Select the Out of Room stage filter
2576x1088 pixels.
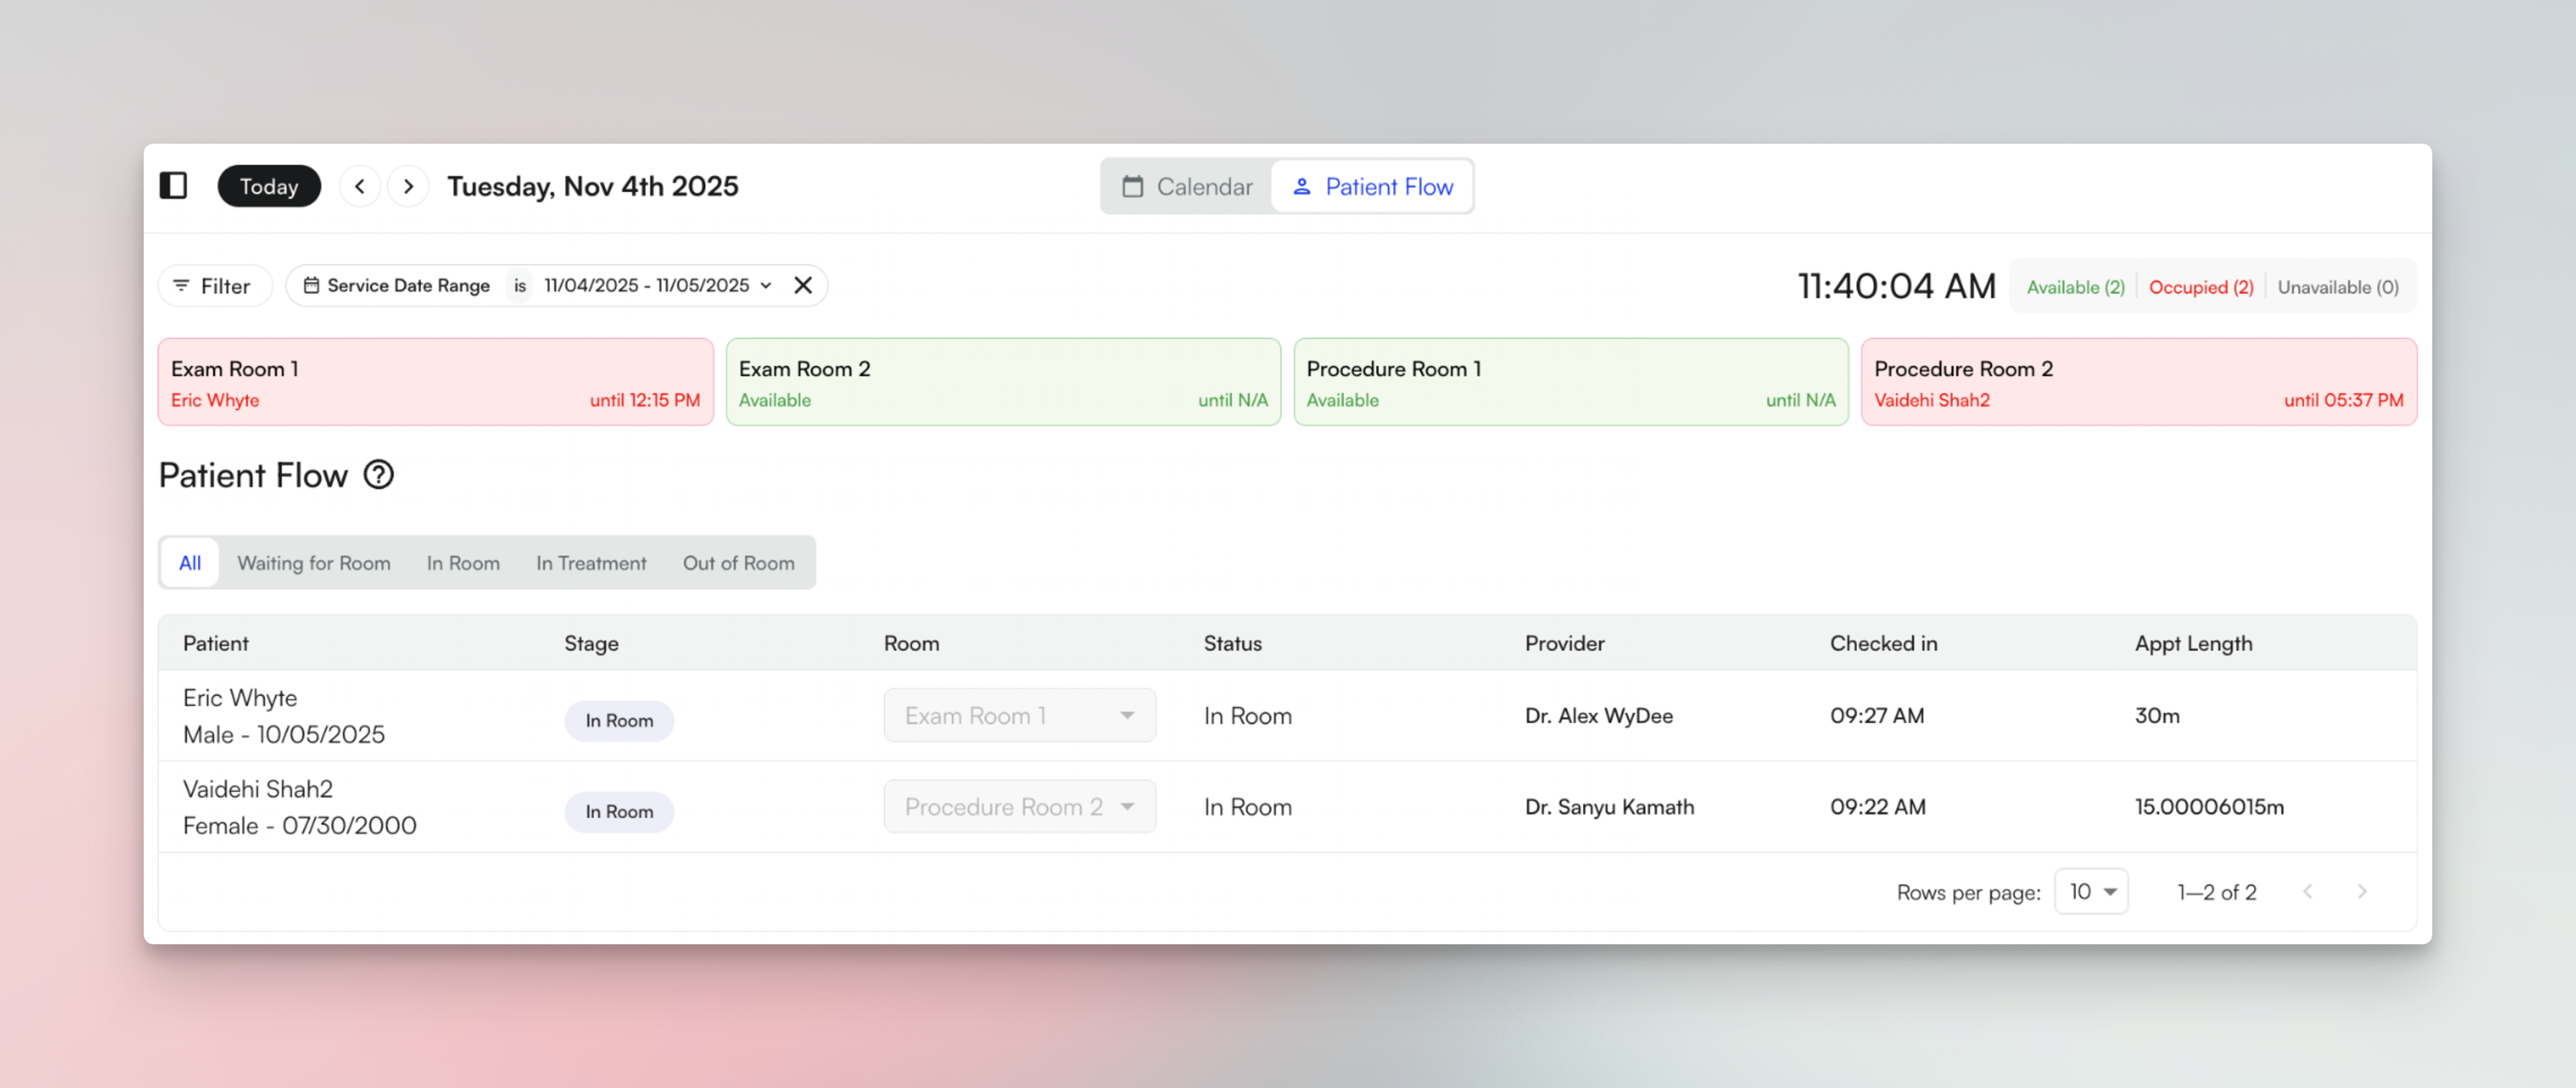(739, 562)
